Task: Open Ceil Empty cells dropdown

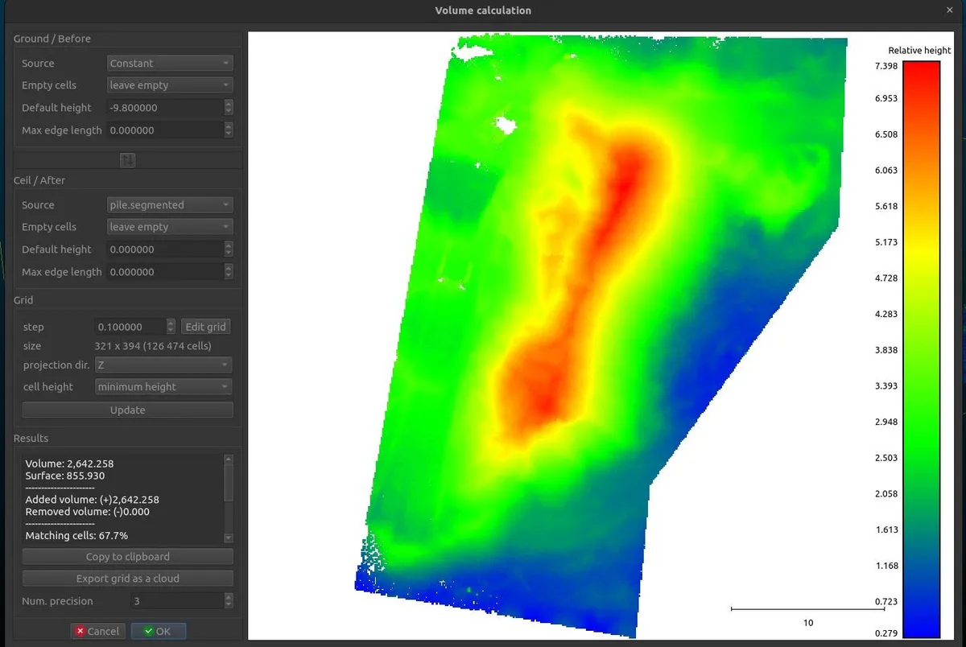Action: click(x=170, y=227)
